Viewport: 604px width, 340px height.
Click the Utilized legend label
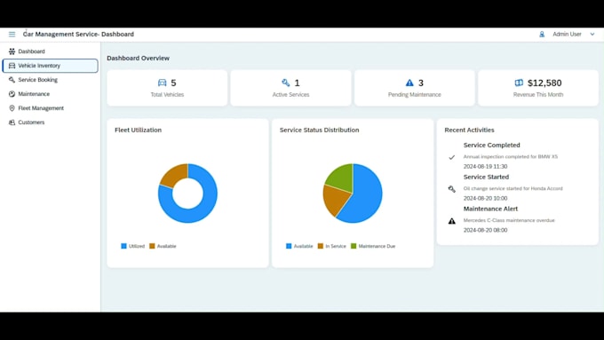(137, 246)
